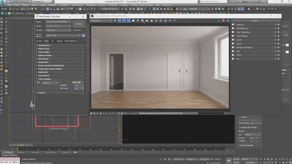
Task: Click the Globals button in color corrections panel
Action: 255,20
